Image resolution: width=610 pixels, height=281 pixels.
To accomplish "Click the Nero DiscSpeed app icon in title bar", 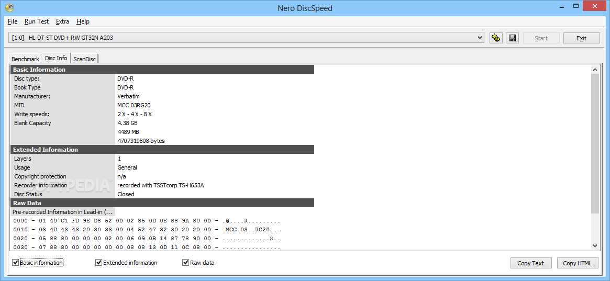I will 9,8.
